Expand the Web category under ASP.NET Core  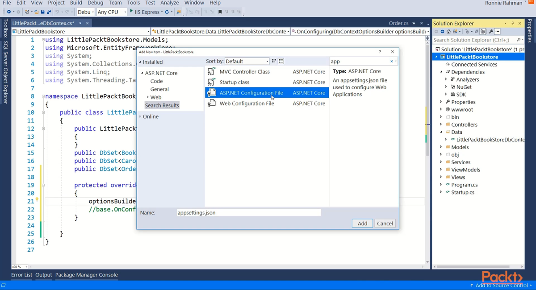tap(148, 97)
